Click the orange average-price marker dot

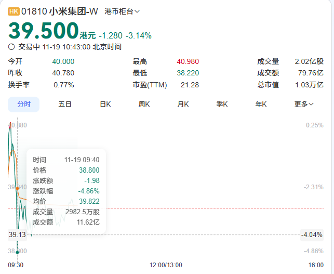pyautogui.click(x=18, y=188)
